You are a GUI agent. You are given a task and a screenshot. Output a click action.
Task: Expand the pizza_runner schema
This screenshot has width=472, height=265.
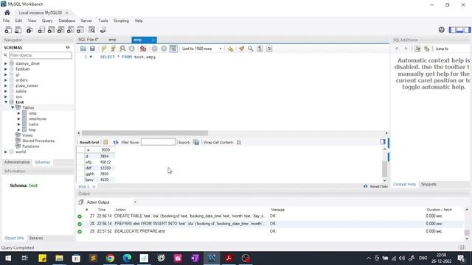[x=6, y=85]
